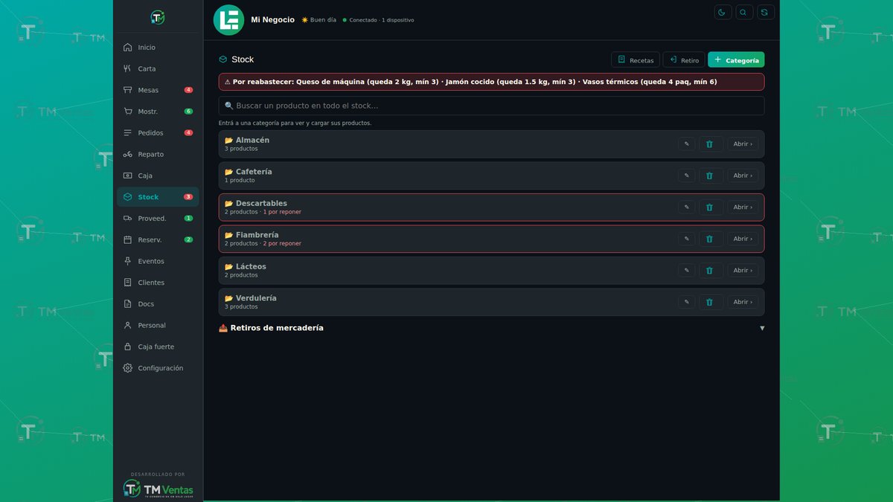The image size is (893, 502).
Task: Click Abrir on the Verdulería row
Action: 743,302
